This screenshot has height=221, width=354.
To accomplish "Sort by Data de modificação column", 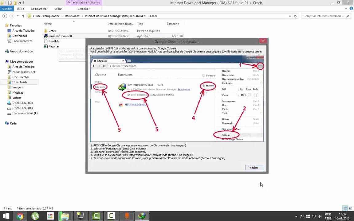I will pyautogui.click(x=120, y=24).
